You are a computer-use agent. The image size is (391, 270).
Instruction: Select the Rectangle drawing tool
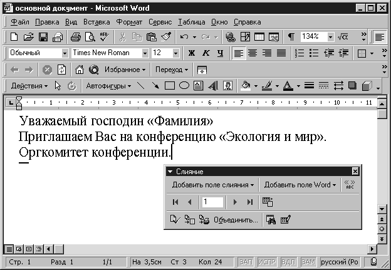(x=169, y=86)
